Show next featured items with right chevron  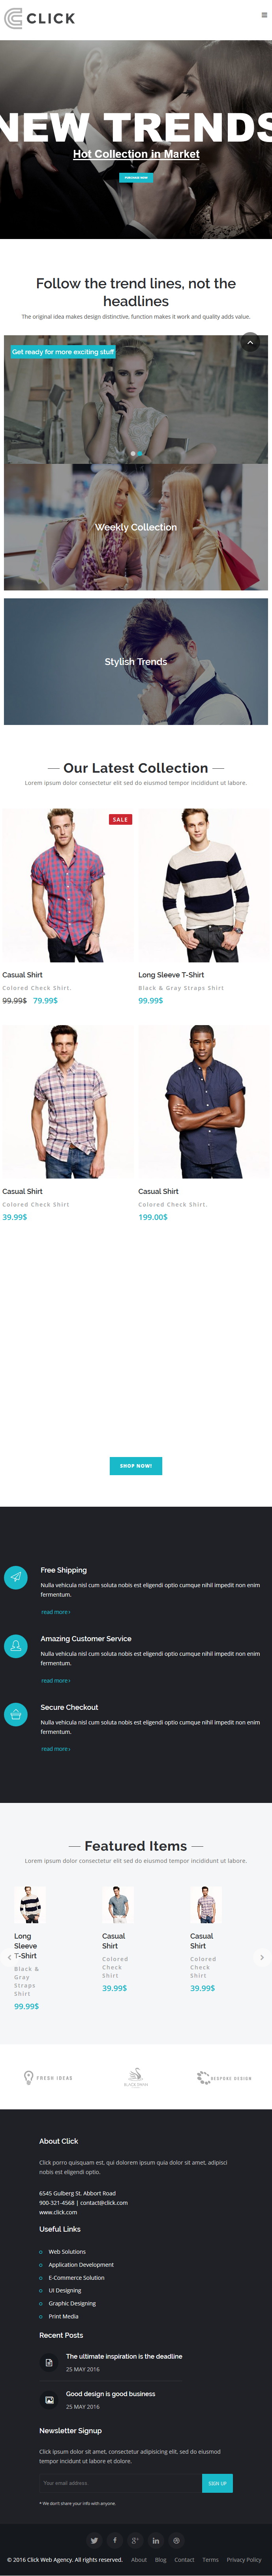click(262, 1957)
